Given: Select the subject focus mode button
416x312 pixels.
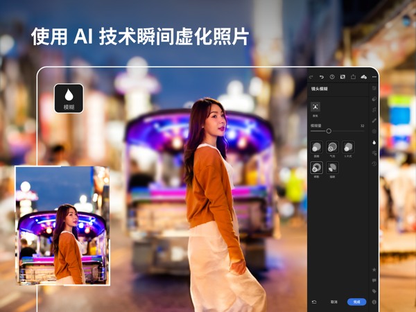Looking at the screenshot, I should pos(315,107).
